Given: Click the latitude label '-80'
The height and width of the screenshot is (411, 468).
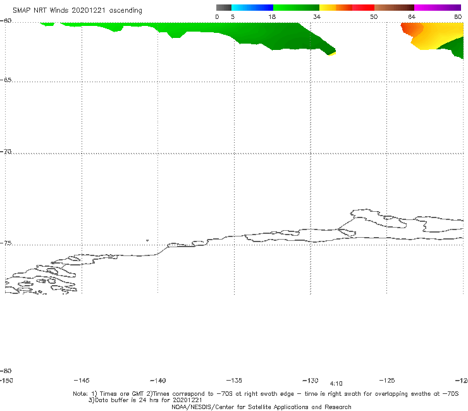Looking at the screenshot, I should [6, 371].
